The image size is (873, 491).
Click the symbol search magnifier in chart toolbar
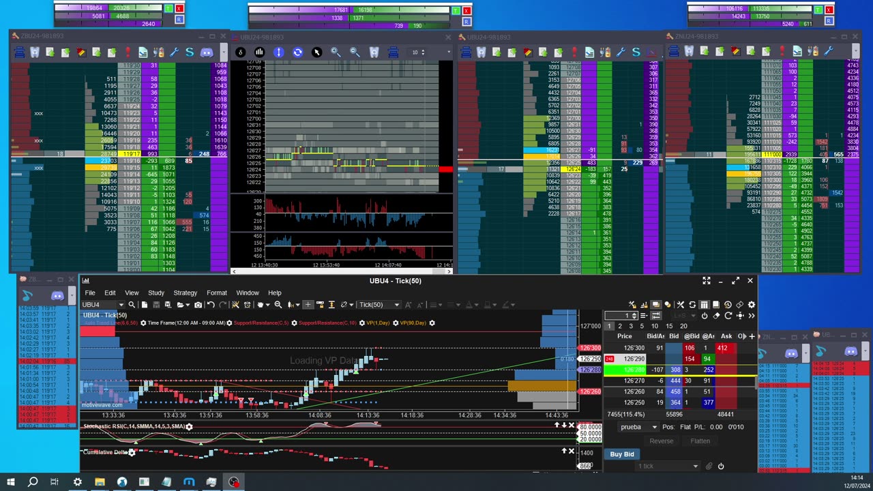[x=132, y=305]
